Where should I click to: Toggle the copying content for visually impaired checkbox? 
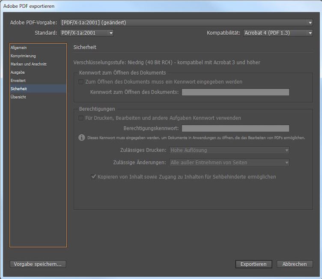[x=93, y=177]
